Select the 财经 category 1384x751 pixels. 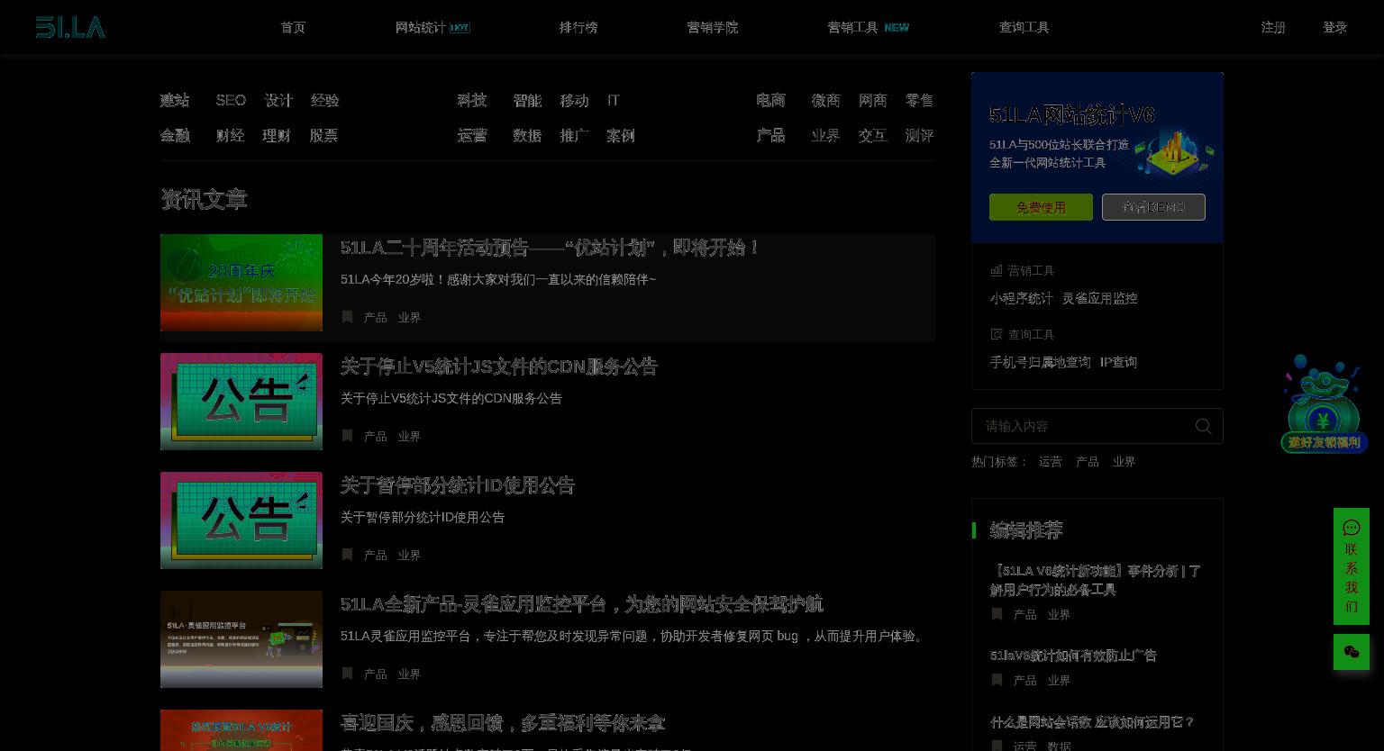pyautogui.click(x=231, y=135)
